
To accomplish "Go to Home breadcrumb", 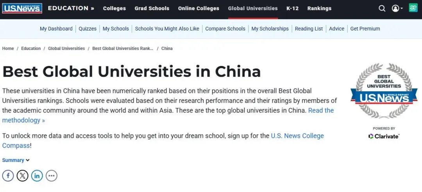I will point(8,48).
